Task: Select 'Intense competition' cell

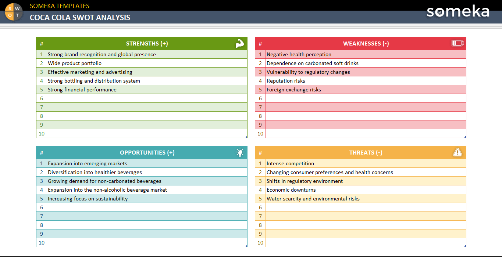Action: [x=366, y=163]
